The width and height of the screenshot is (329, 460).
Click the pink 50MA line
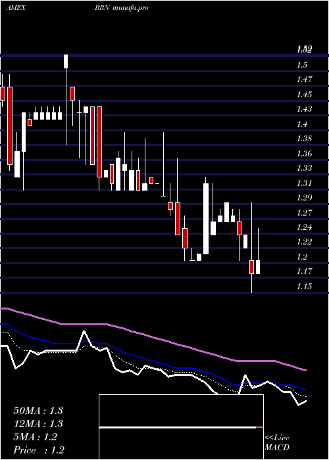(x=153, y=337)
